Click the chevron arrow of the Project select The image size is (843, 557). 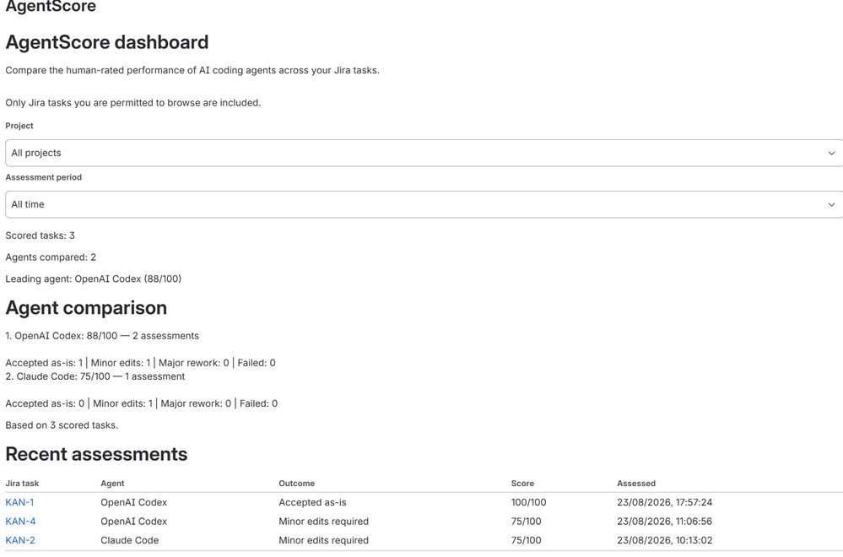[831, 154]
